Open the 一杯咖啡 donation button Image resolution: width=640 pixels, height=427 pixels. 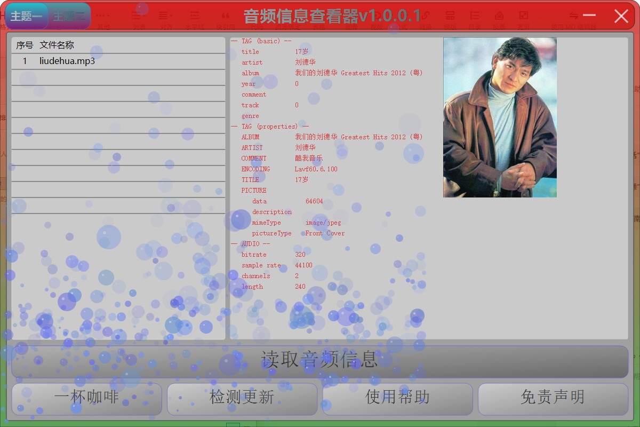pyautogui.click(x=86, y=398)
